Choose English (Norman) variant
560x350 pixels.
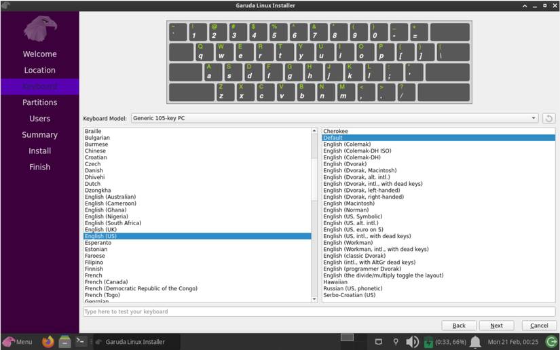click(x=438, y=210)
